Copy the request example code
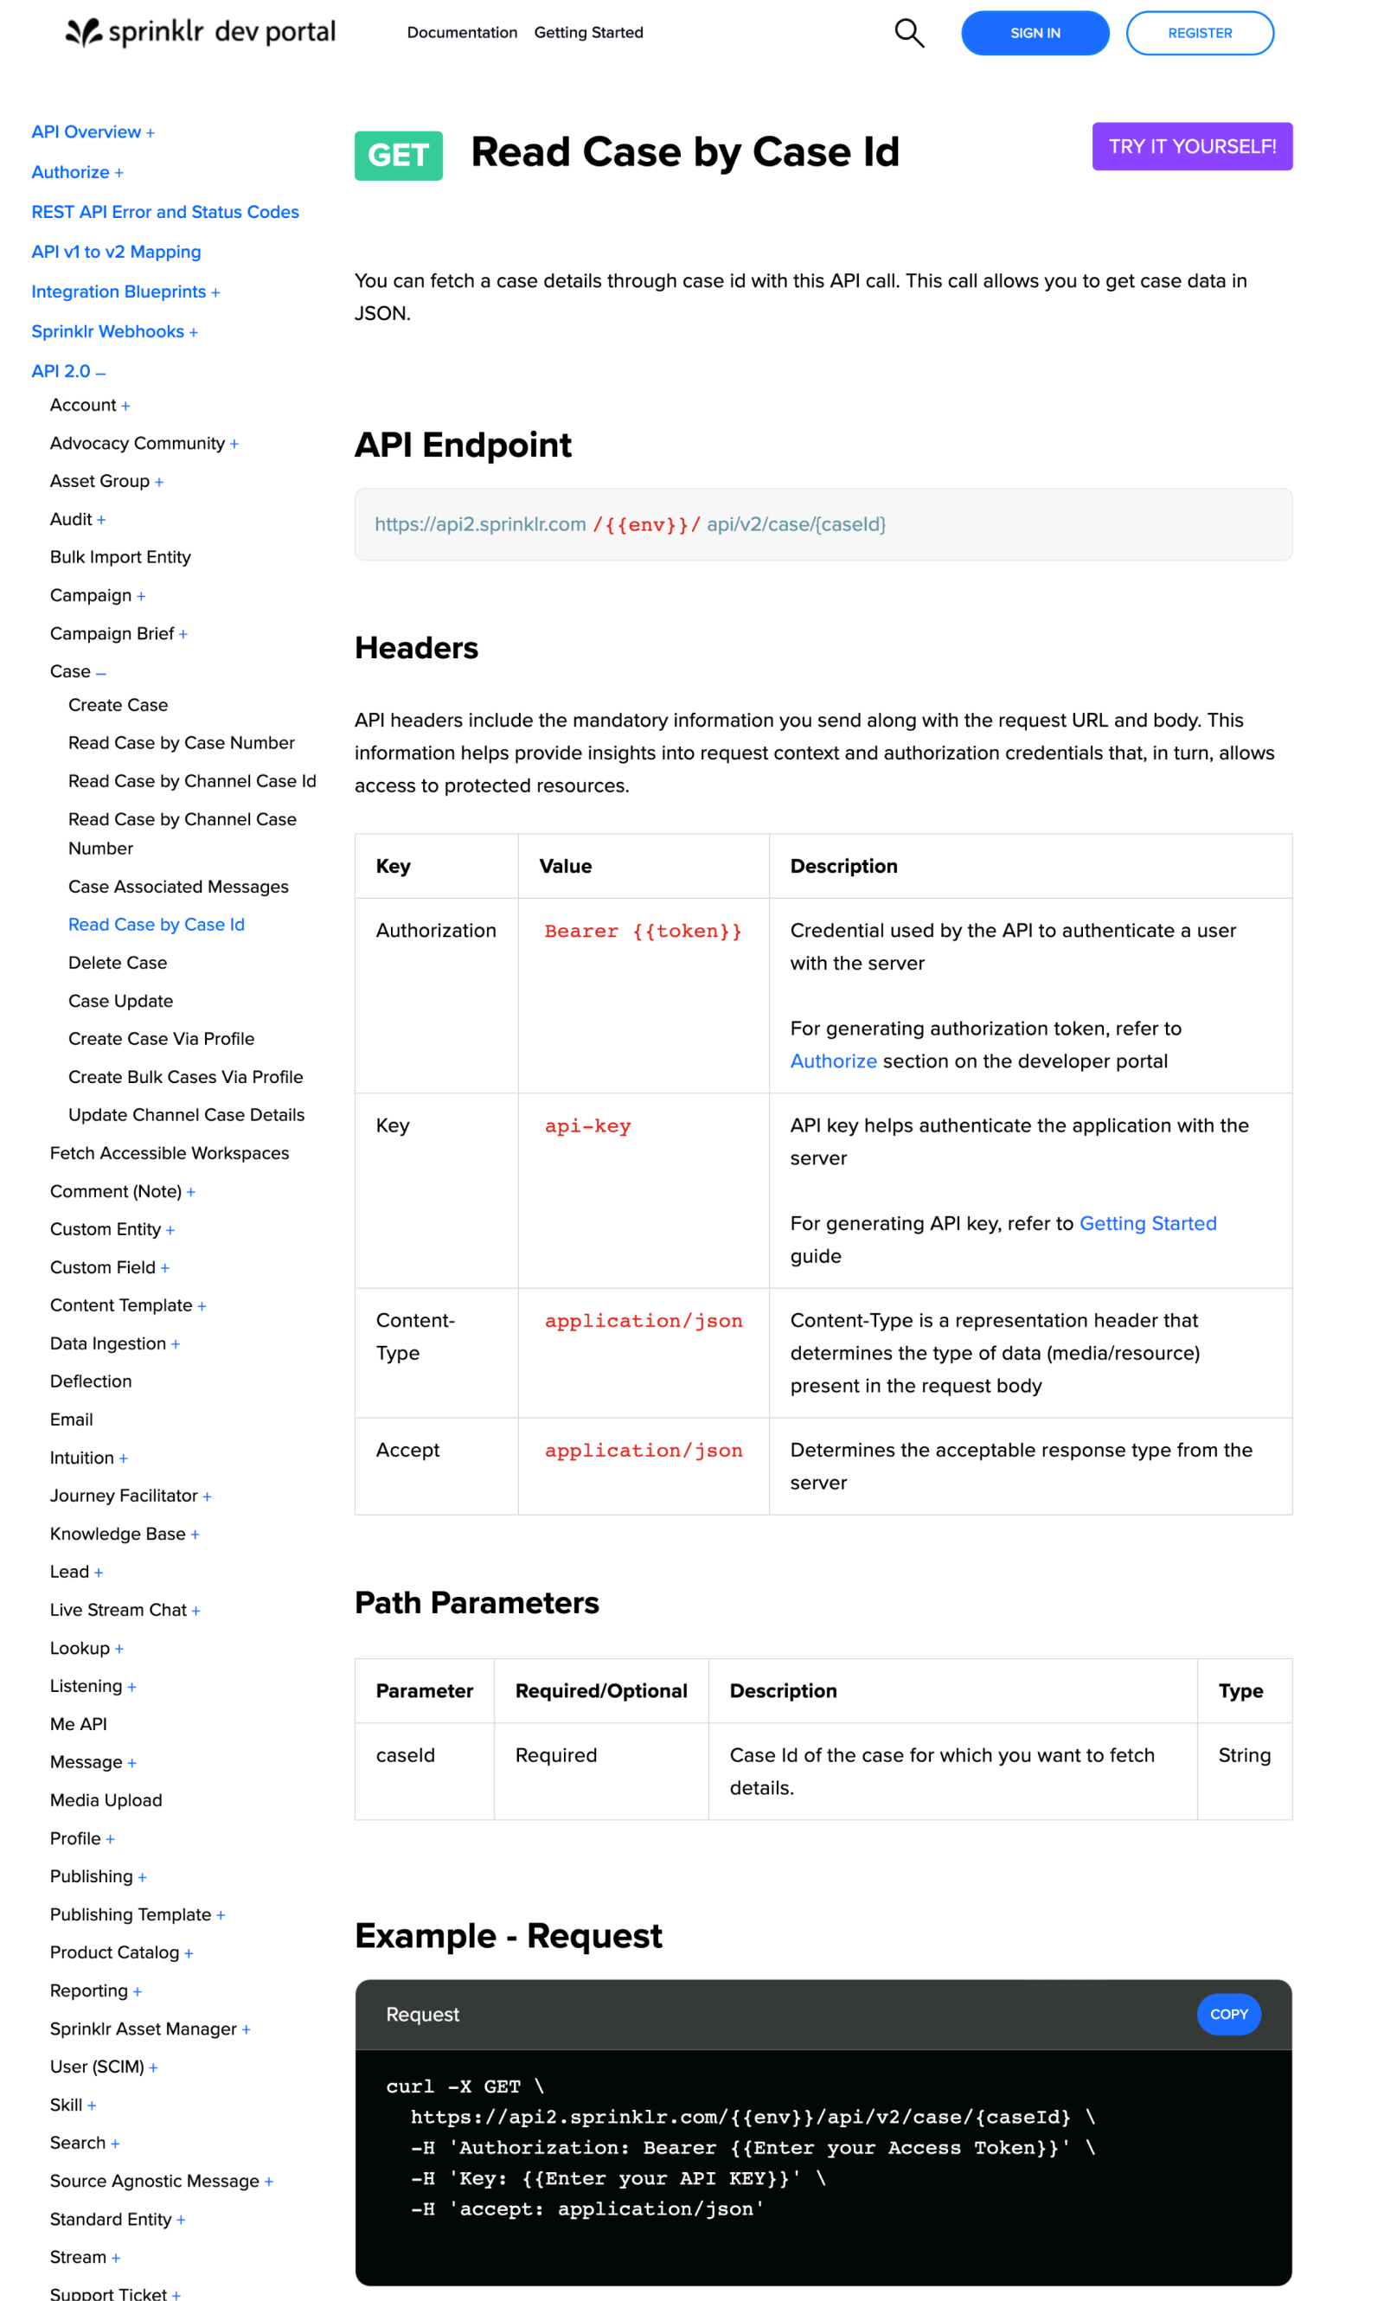This screenshot has height=2301, width=1384. click(x=1228, y=2015)
